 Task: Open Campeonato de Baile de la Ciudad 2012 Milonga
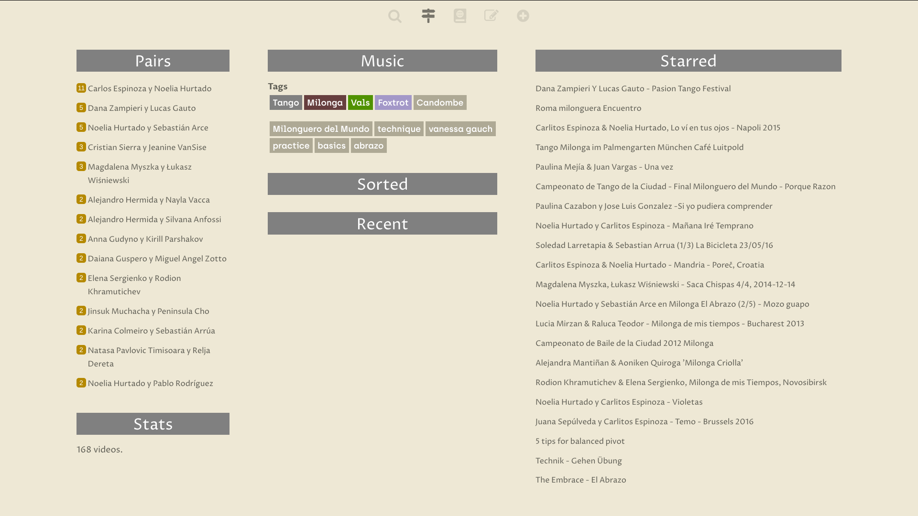[624, 344]
